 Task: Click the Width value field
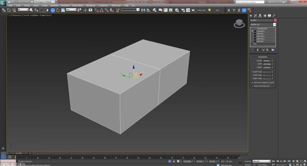tap(267, 64)
